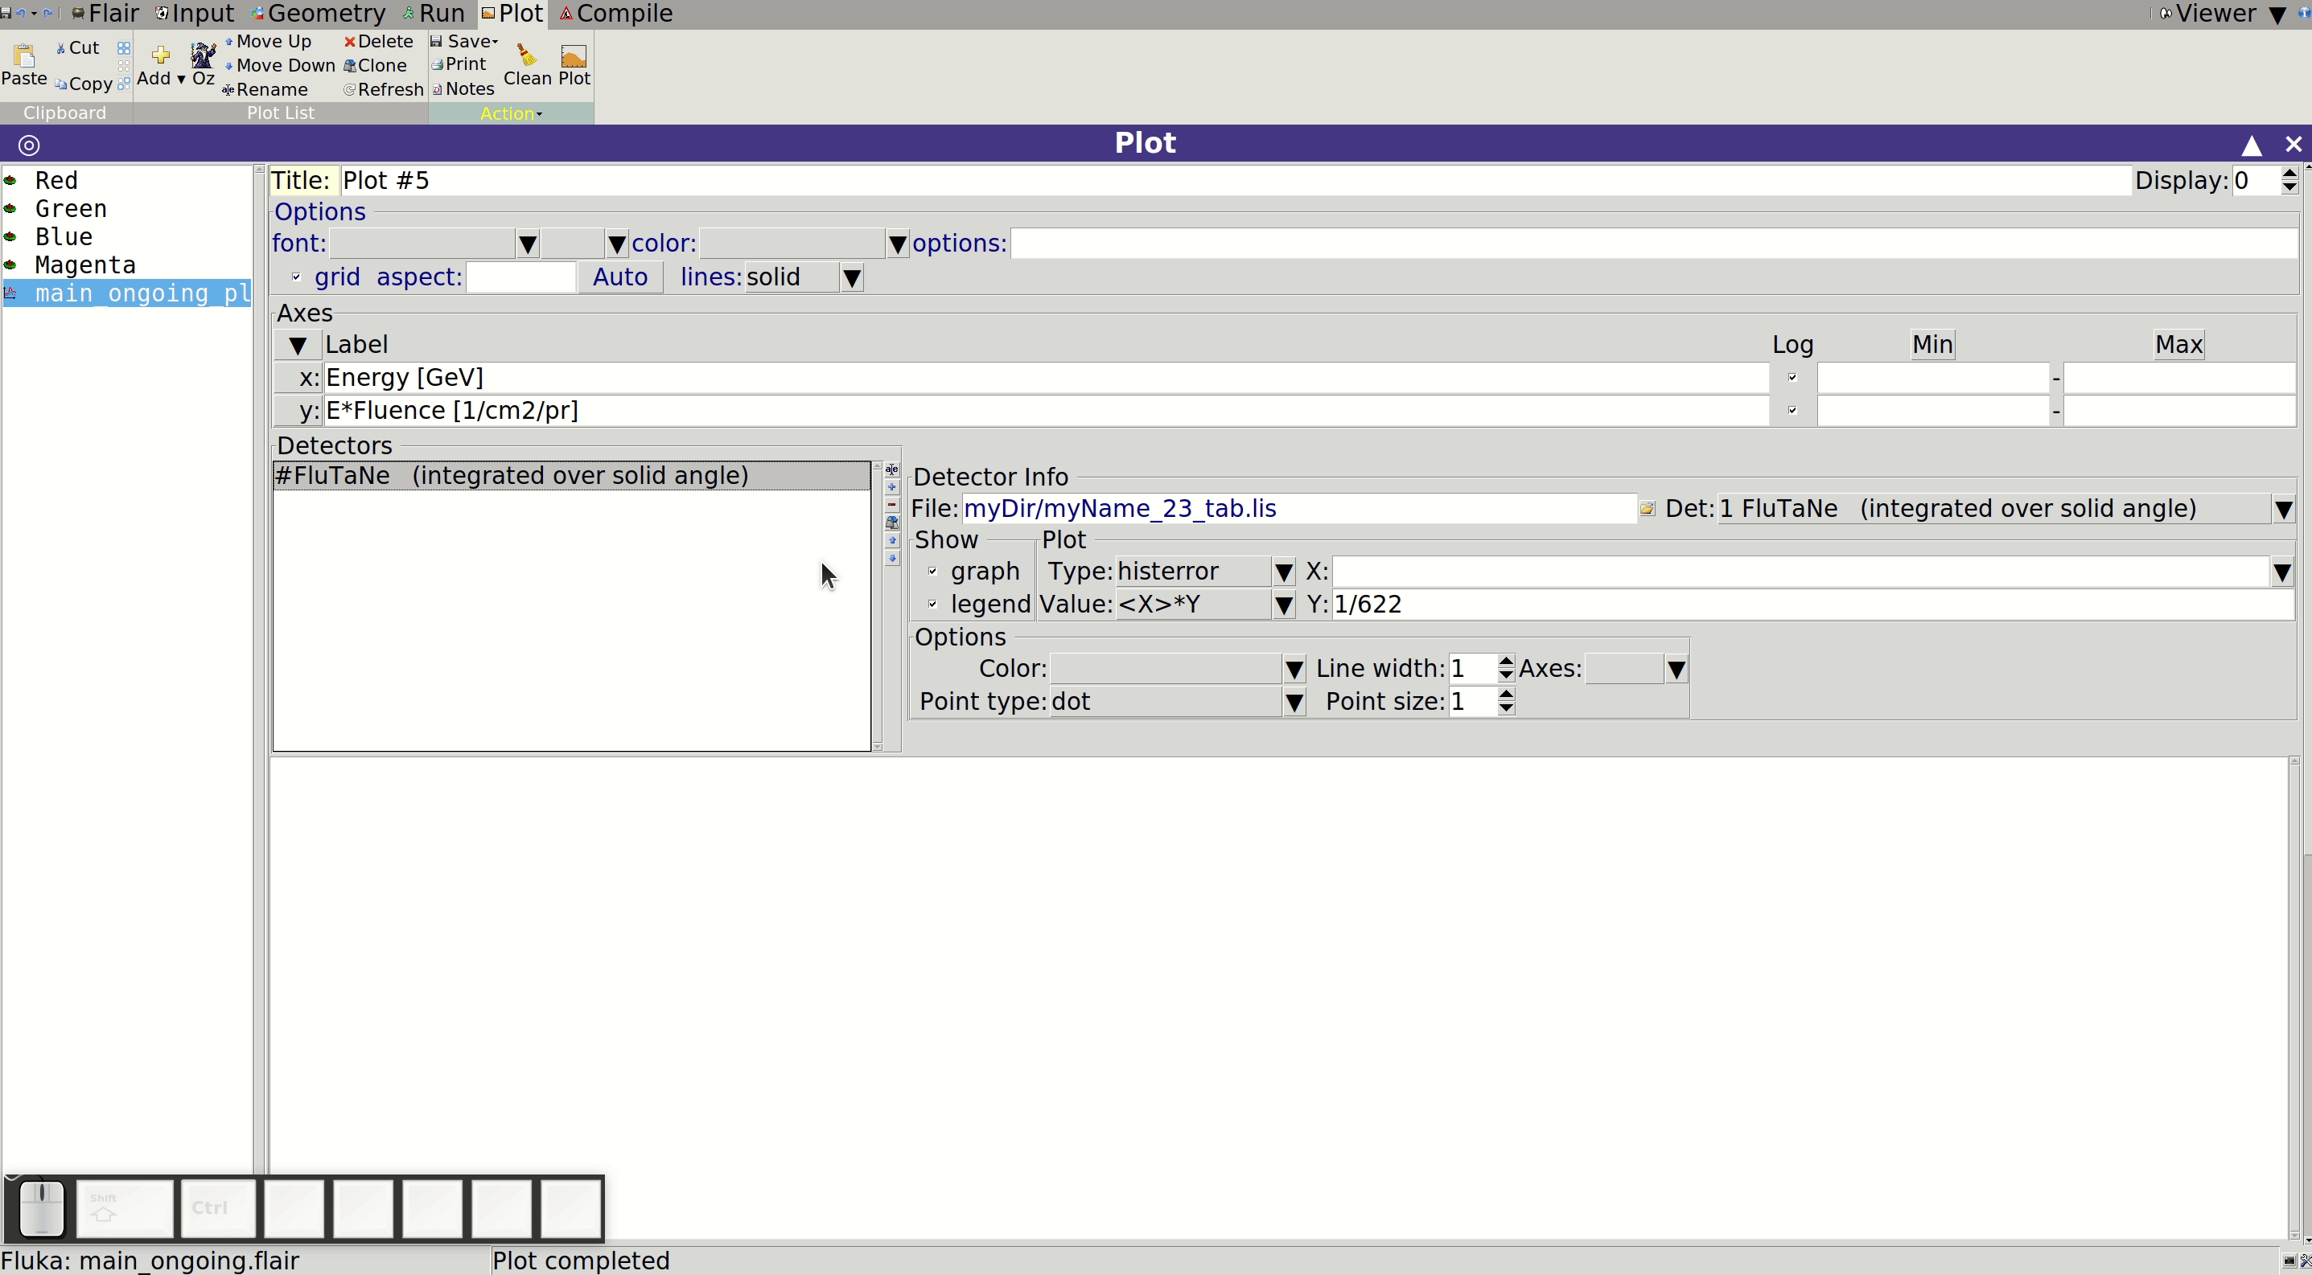Screen dimensions: 2312x1275
Task: Open the Point type dropdown showing dot
Action: [1294, 702]
